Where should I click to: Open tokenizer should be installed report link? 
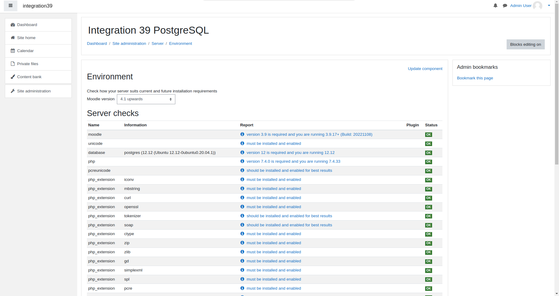(289, 216)
